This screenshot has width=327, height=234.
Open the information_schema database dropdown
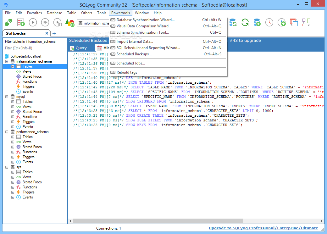point(93,23)
